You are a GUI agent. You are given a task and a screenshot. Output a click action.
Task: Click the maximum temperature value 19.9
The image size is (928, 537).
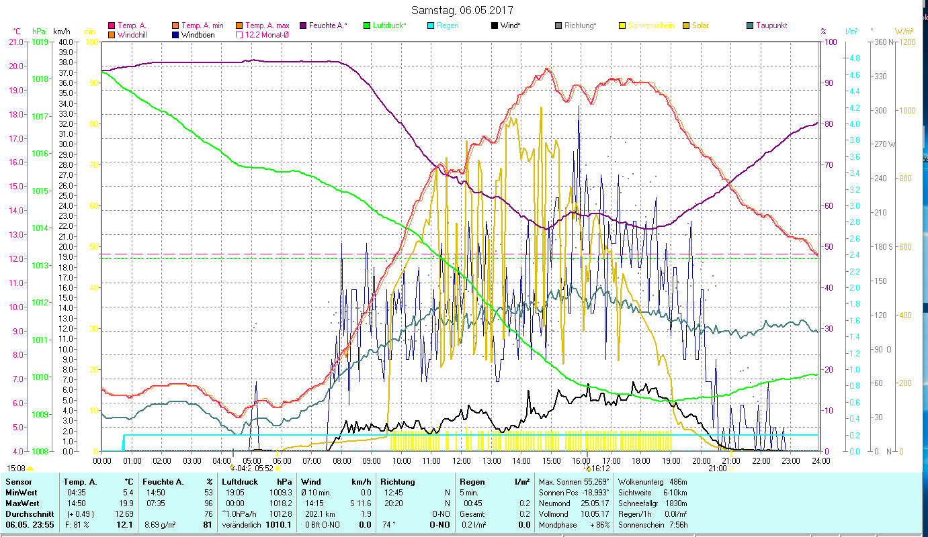[125, 503]
